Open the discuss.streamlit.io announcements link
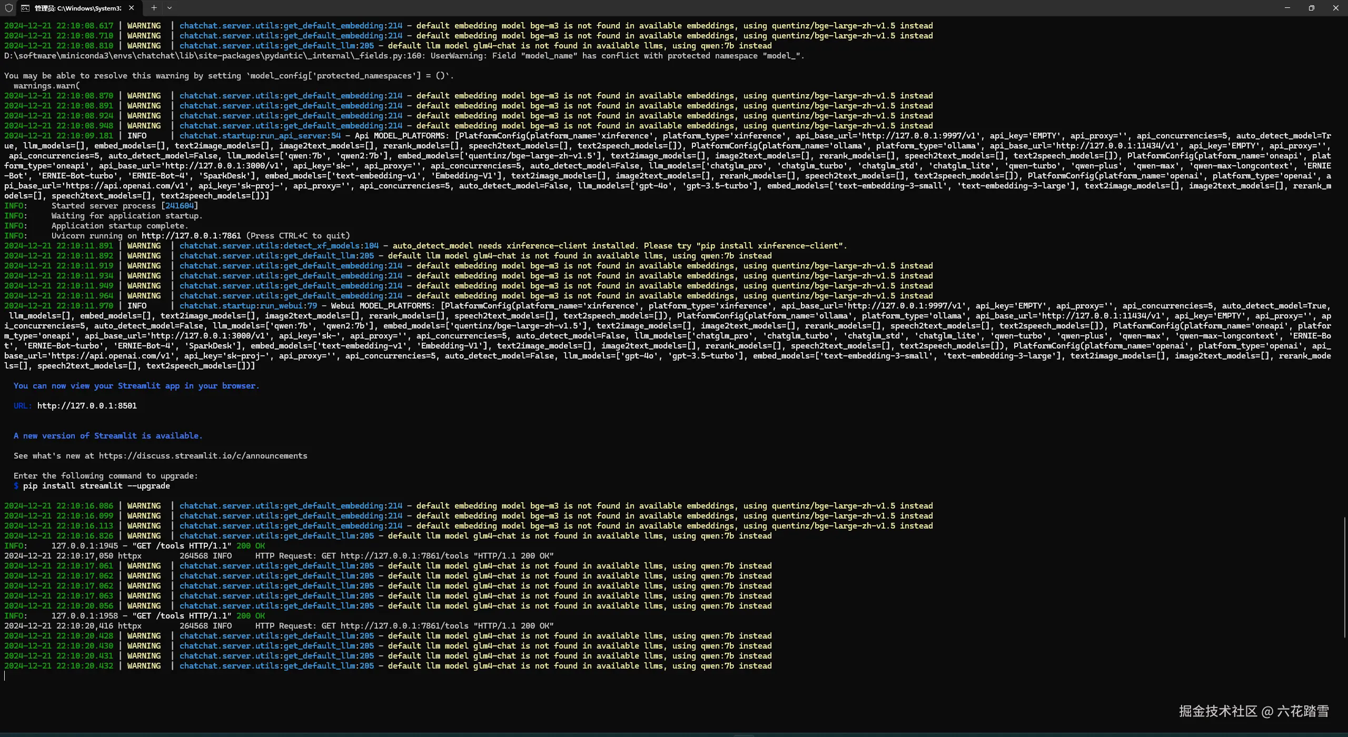The height and width of the screenshot is (737, 1348). (203, 456)
